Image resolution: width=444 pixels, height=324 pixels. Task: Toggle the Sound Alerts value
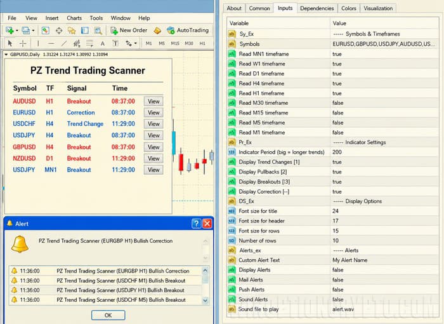pyautogui.click(x=384, y=300)
